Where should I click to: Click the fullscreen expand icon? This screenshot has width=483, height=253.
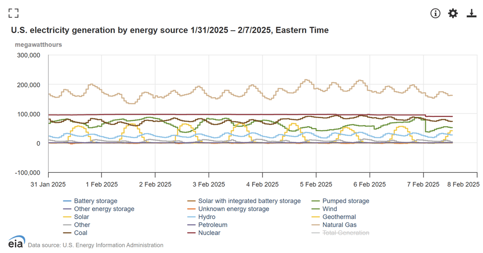[x=13, y=13]
